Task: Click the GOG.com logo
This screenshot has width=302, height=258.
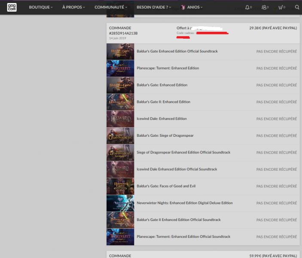Action: tap(12, 7)
